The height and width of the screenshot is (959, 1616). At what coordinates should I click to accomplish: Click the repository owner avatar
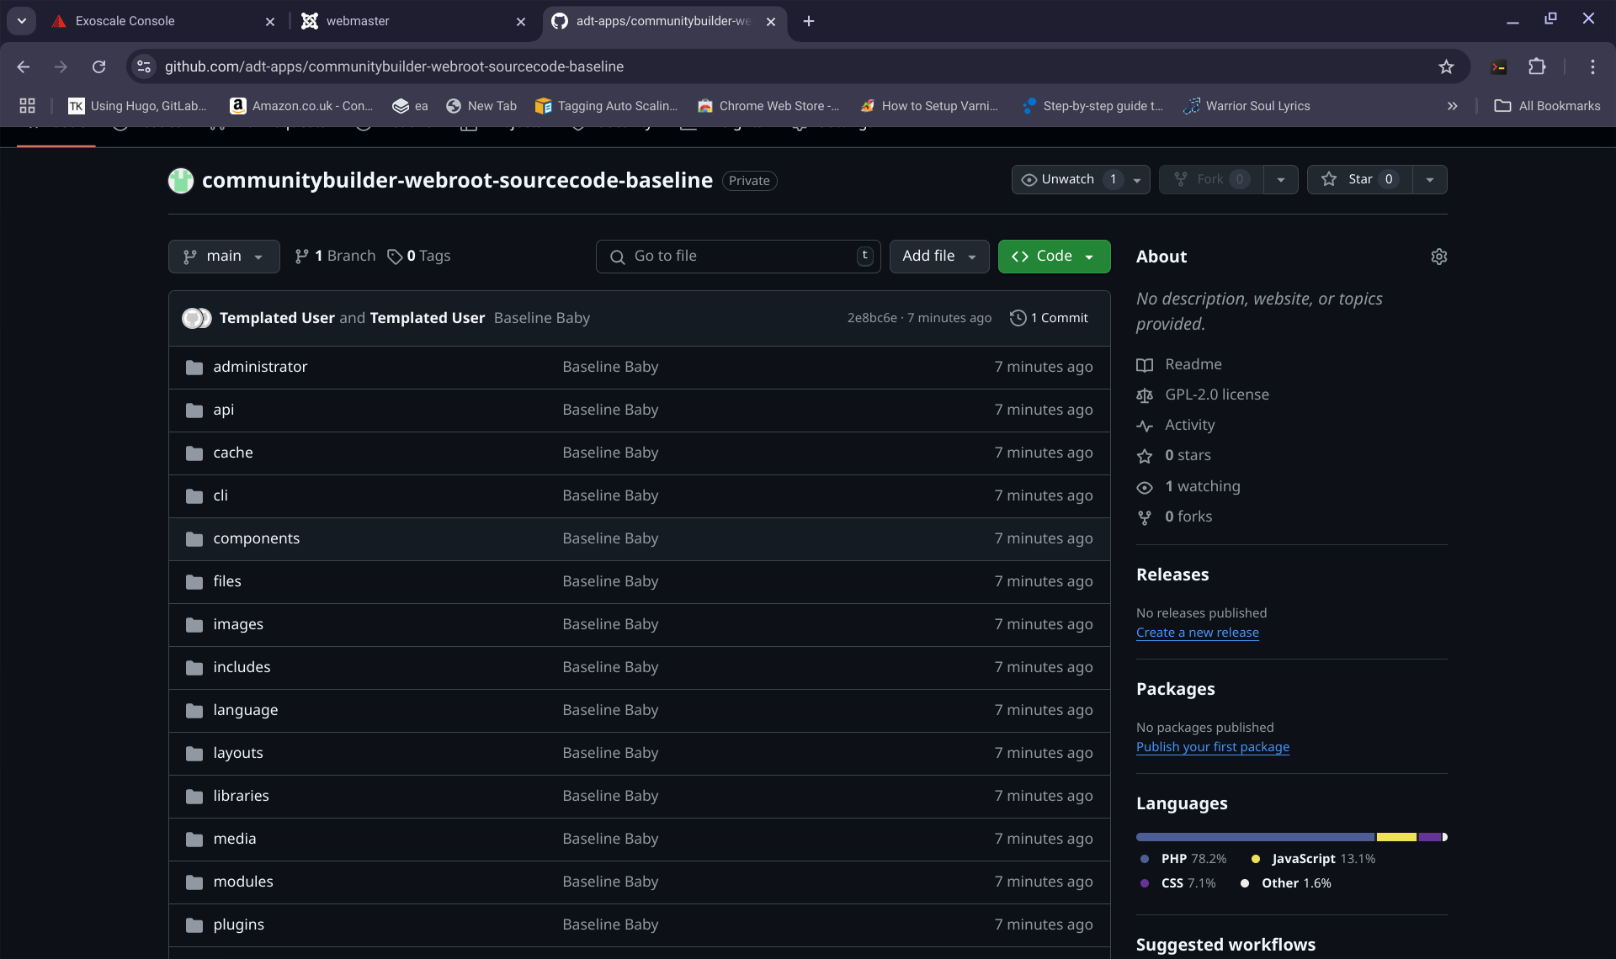pos(181,180)
